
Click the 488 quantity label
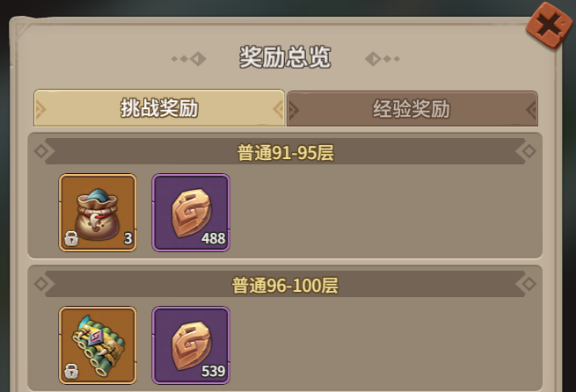click(x=213, y=238)
